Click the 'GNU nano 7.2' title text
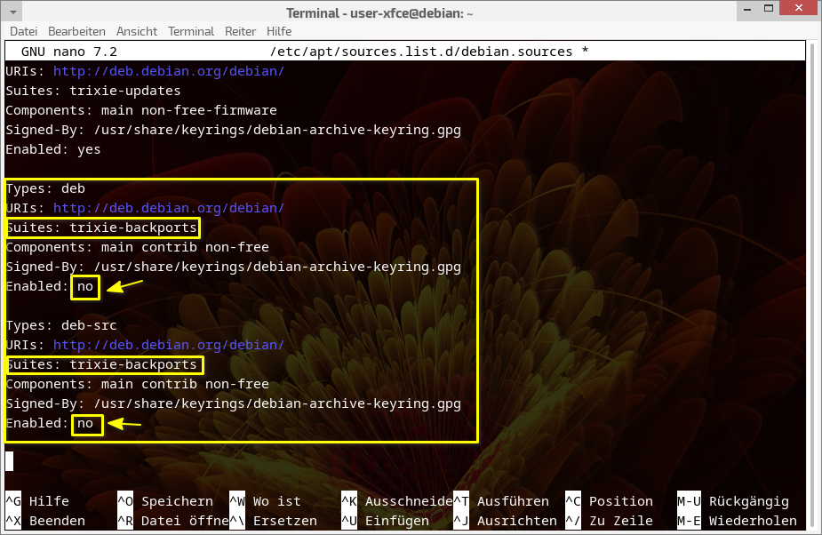The width and height of the screenshot is (822, 535). pyautogui.click(x=69, y=52)
